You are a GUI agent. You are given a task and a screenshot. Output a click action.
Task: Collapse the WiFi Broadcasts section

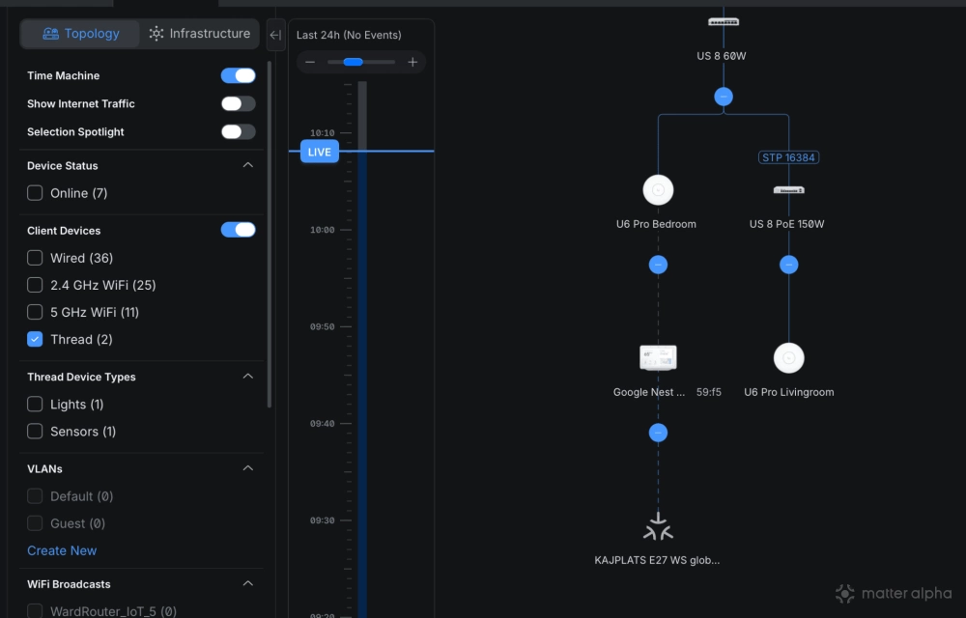tap(247, 584)
